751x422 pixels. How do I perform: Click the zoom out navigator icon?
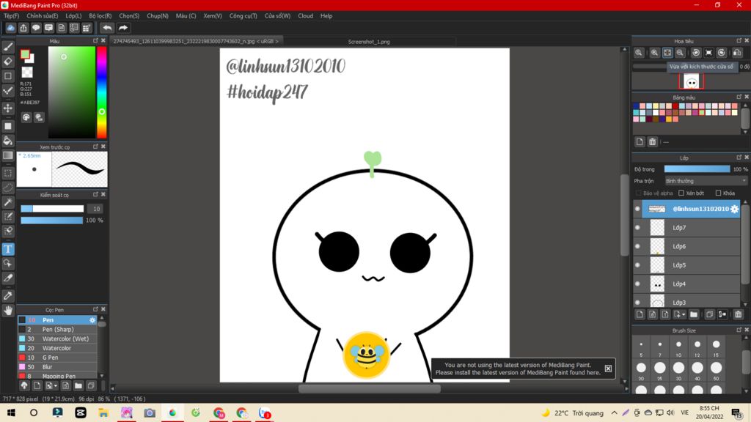(680, 53)
